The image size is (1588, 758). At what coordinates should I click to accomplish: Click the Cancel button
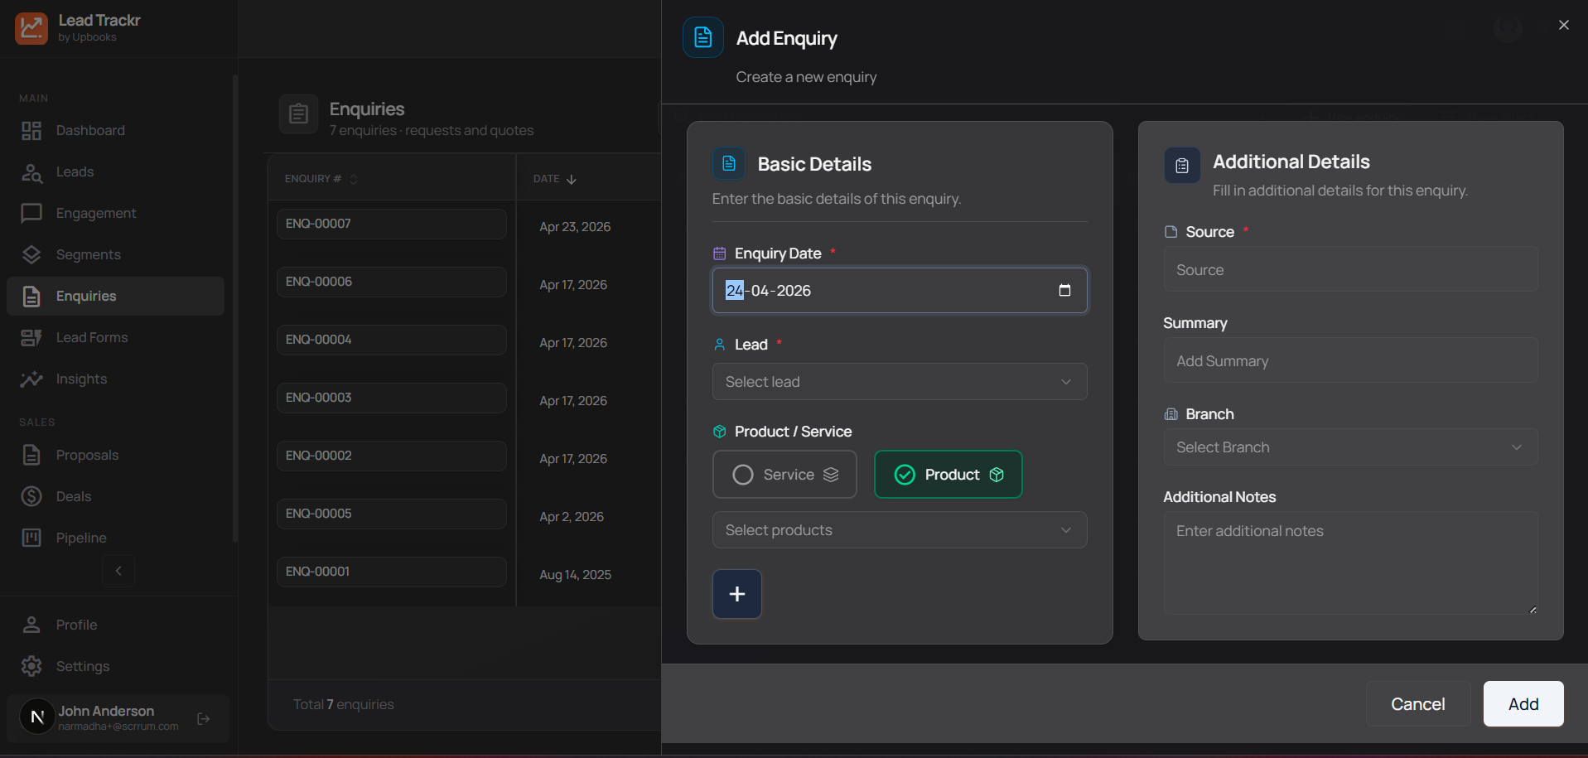point(1417,704)
